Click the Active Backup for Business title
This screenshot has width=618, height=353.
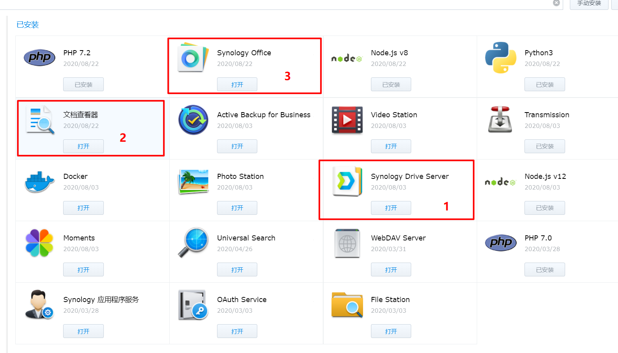pyautogui.click(x=264, y=115)
